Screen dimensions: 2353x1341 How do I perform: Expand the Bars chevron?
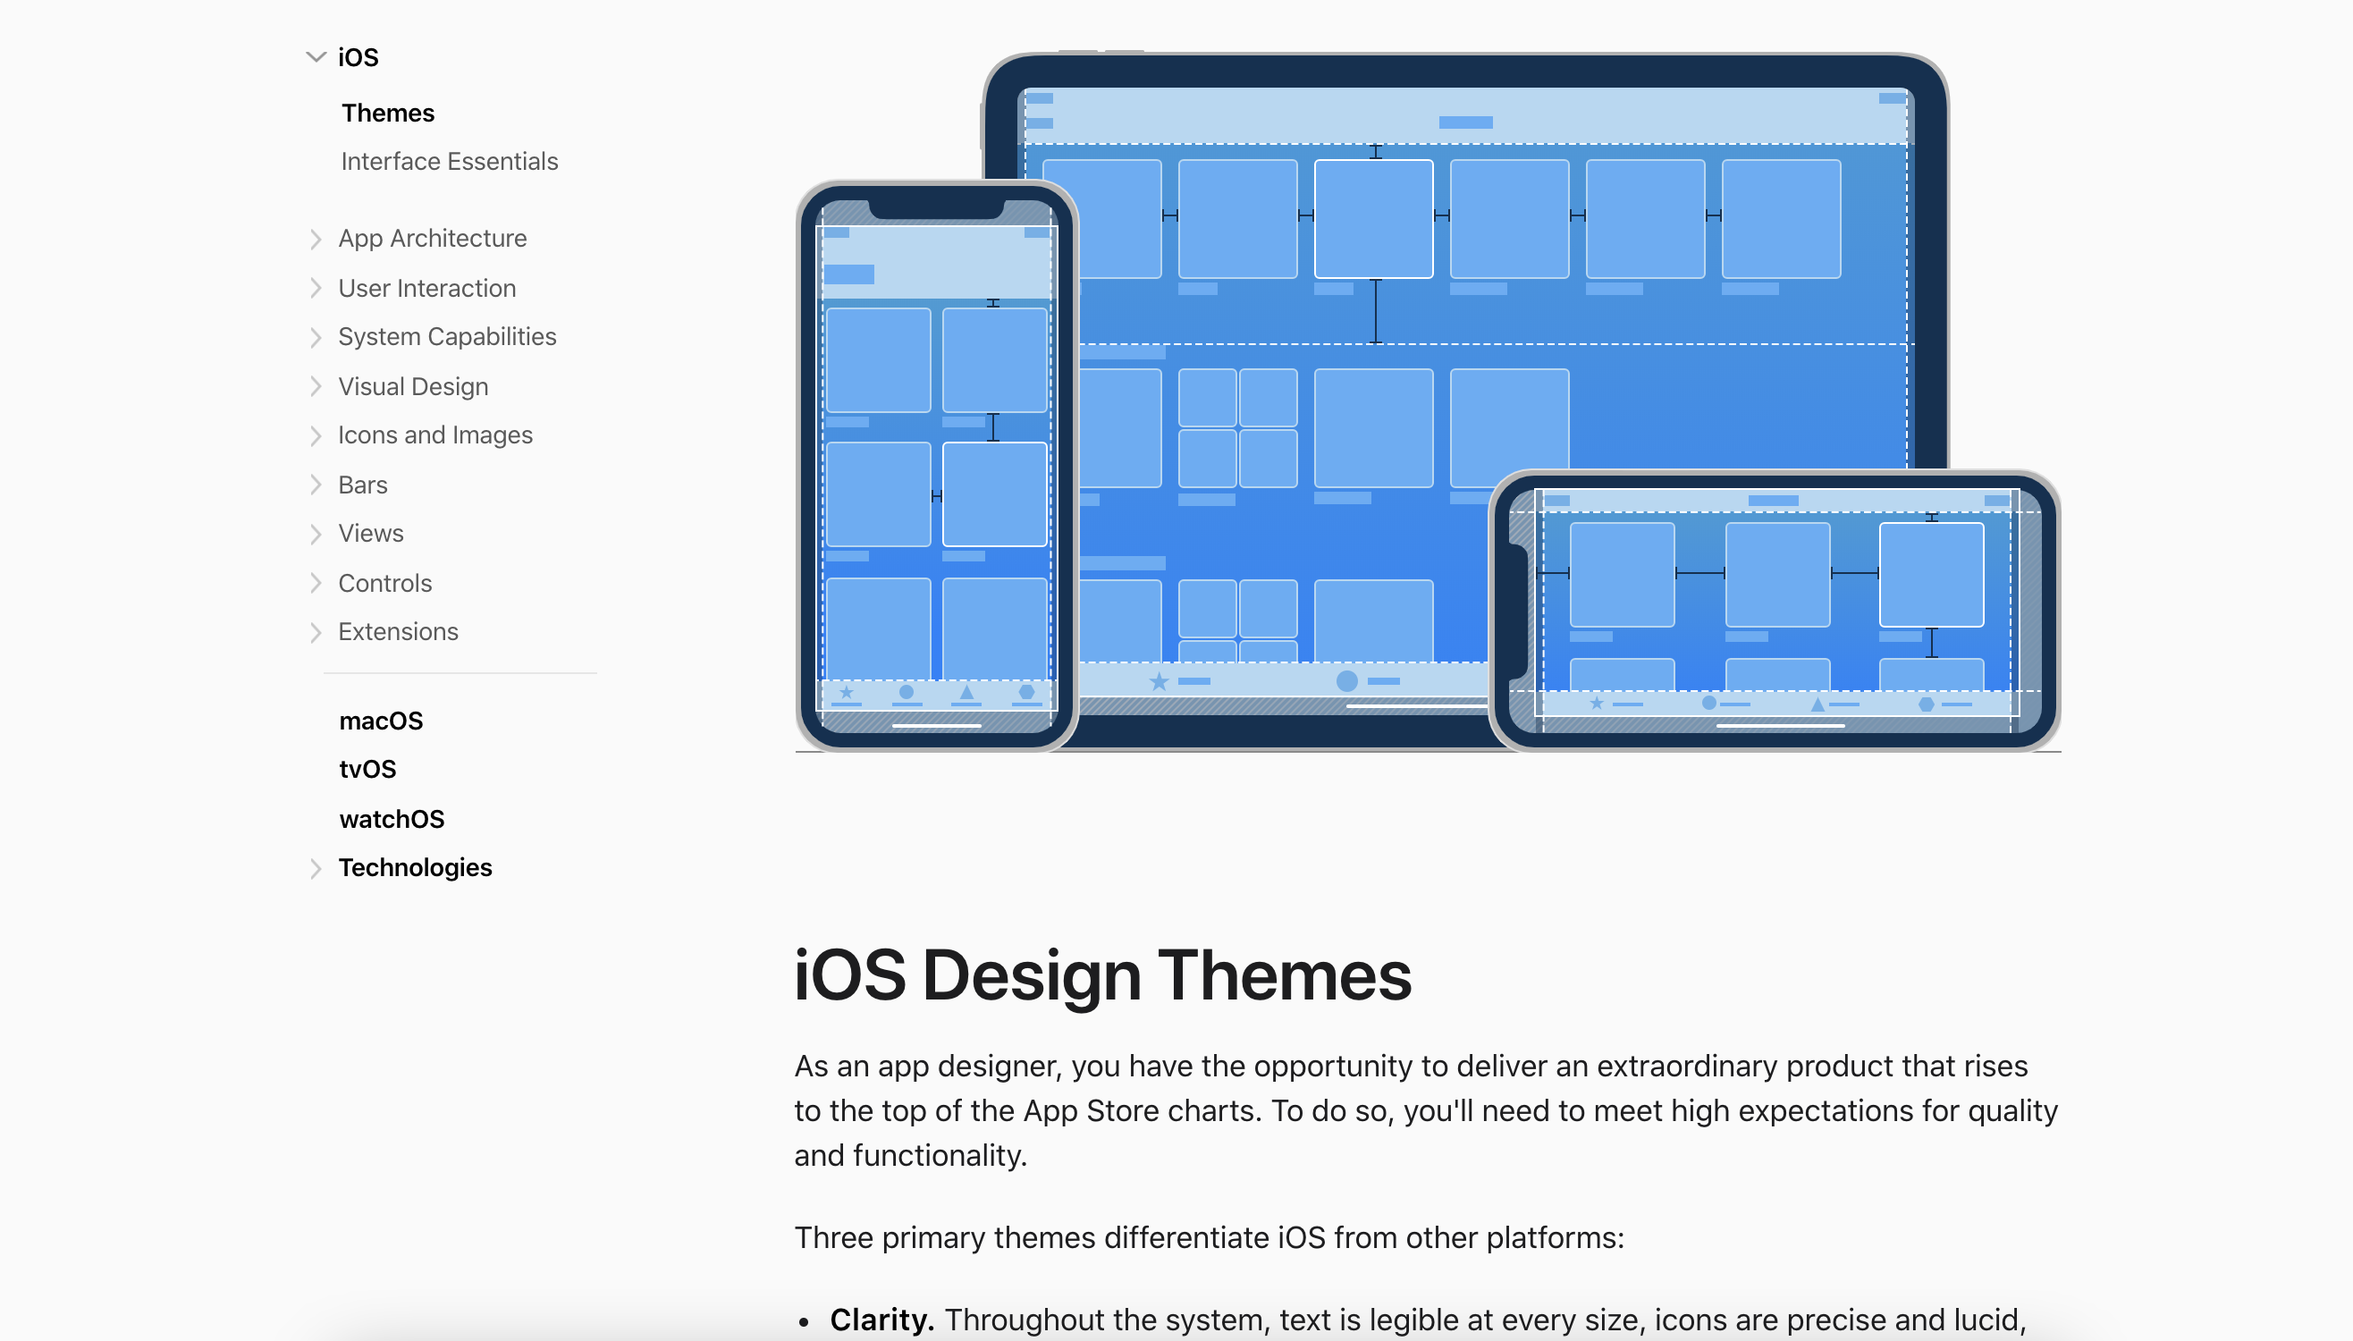315,485
